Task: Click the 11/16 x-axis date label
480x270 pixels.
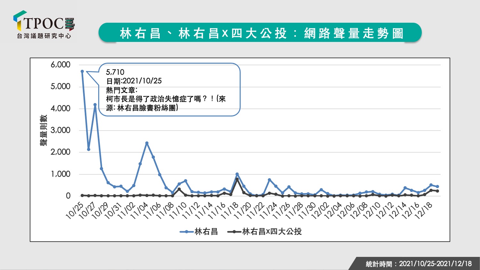Action: 217,210
